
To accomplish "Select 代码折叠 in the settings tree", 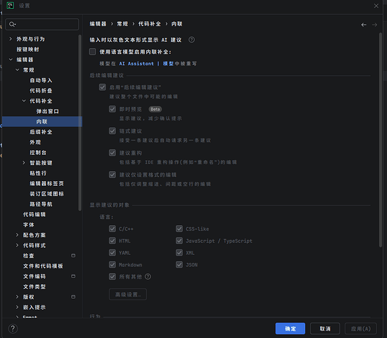I will 41,91.
